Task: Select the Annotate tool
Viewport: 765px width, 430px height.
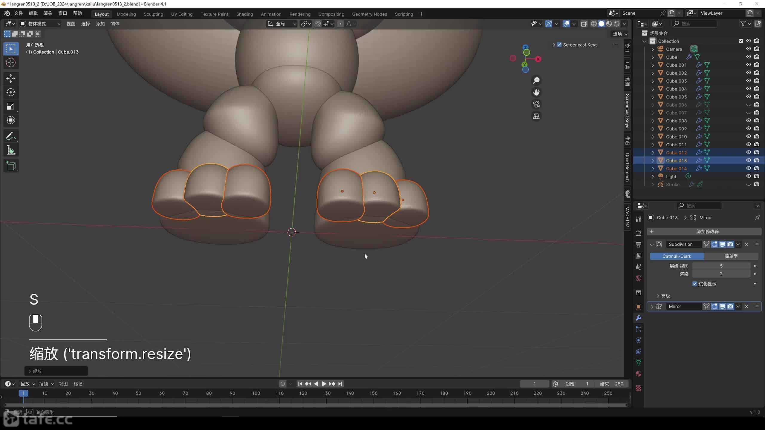Action: [x=11, y=136]
